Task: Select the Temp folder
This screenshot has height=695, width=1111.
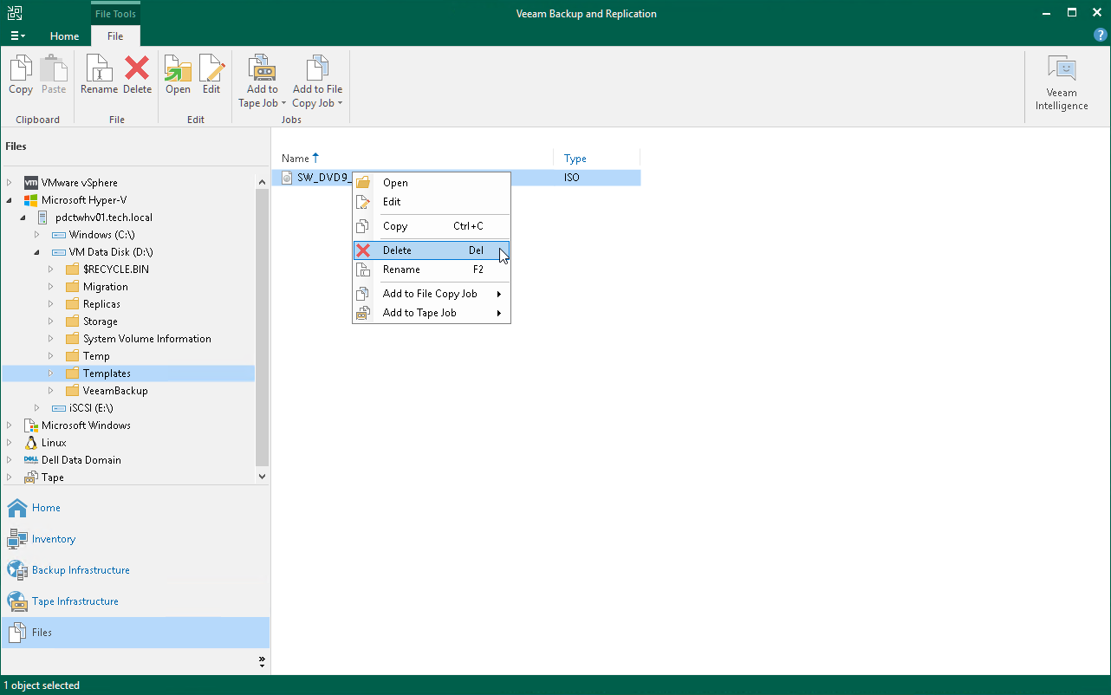Action: [96, 356]
